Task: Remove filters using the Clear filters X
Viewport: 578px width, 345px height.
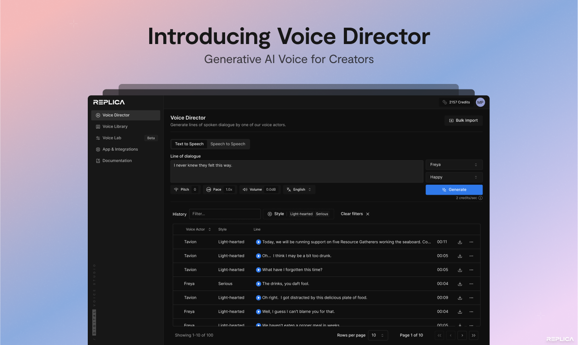Action: [368, 214]
